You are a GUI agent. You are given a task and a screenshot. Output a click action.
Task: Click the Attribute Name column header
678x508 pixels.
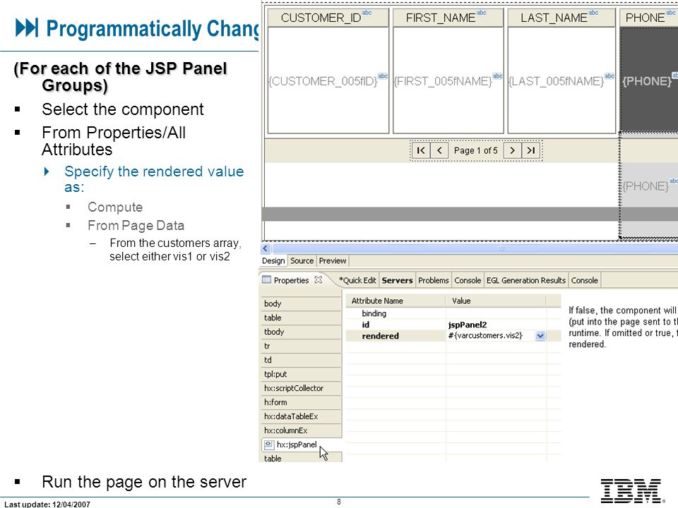[395, 301]
